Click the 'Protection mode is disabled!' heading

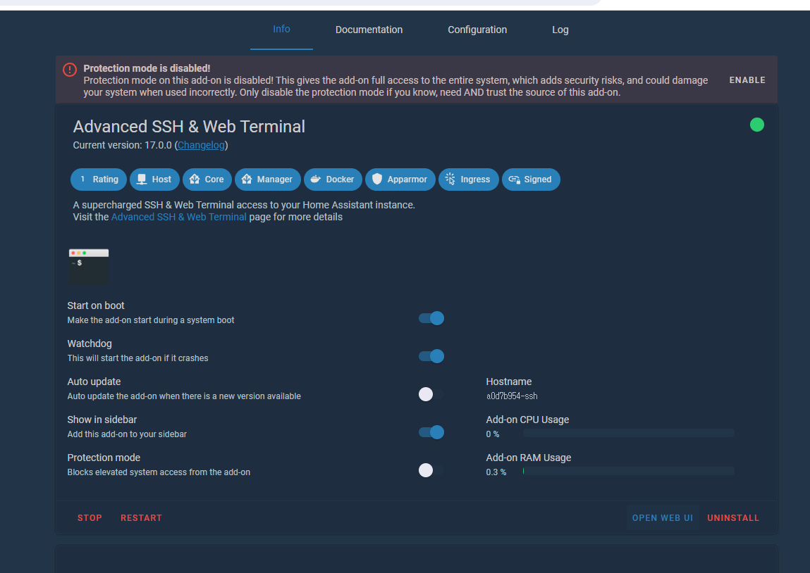[147, 68]
